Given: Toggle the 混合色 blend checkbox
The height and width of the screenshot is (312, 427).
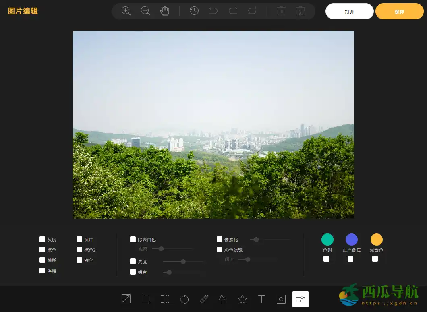Looking at the screenshot, I should coord(375,259).
